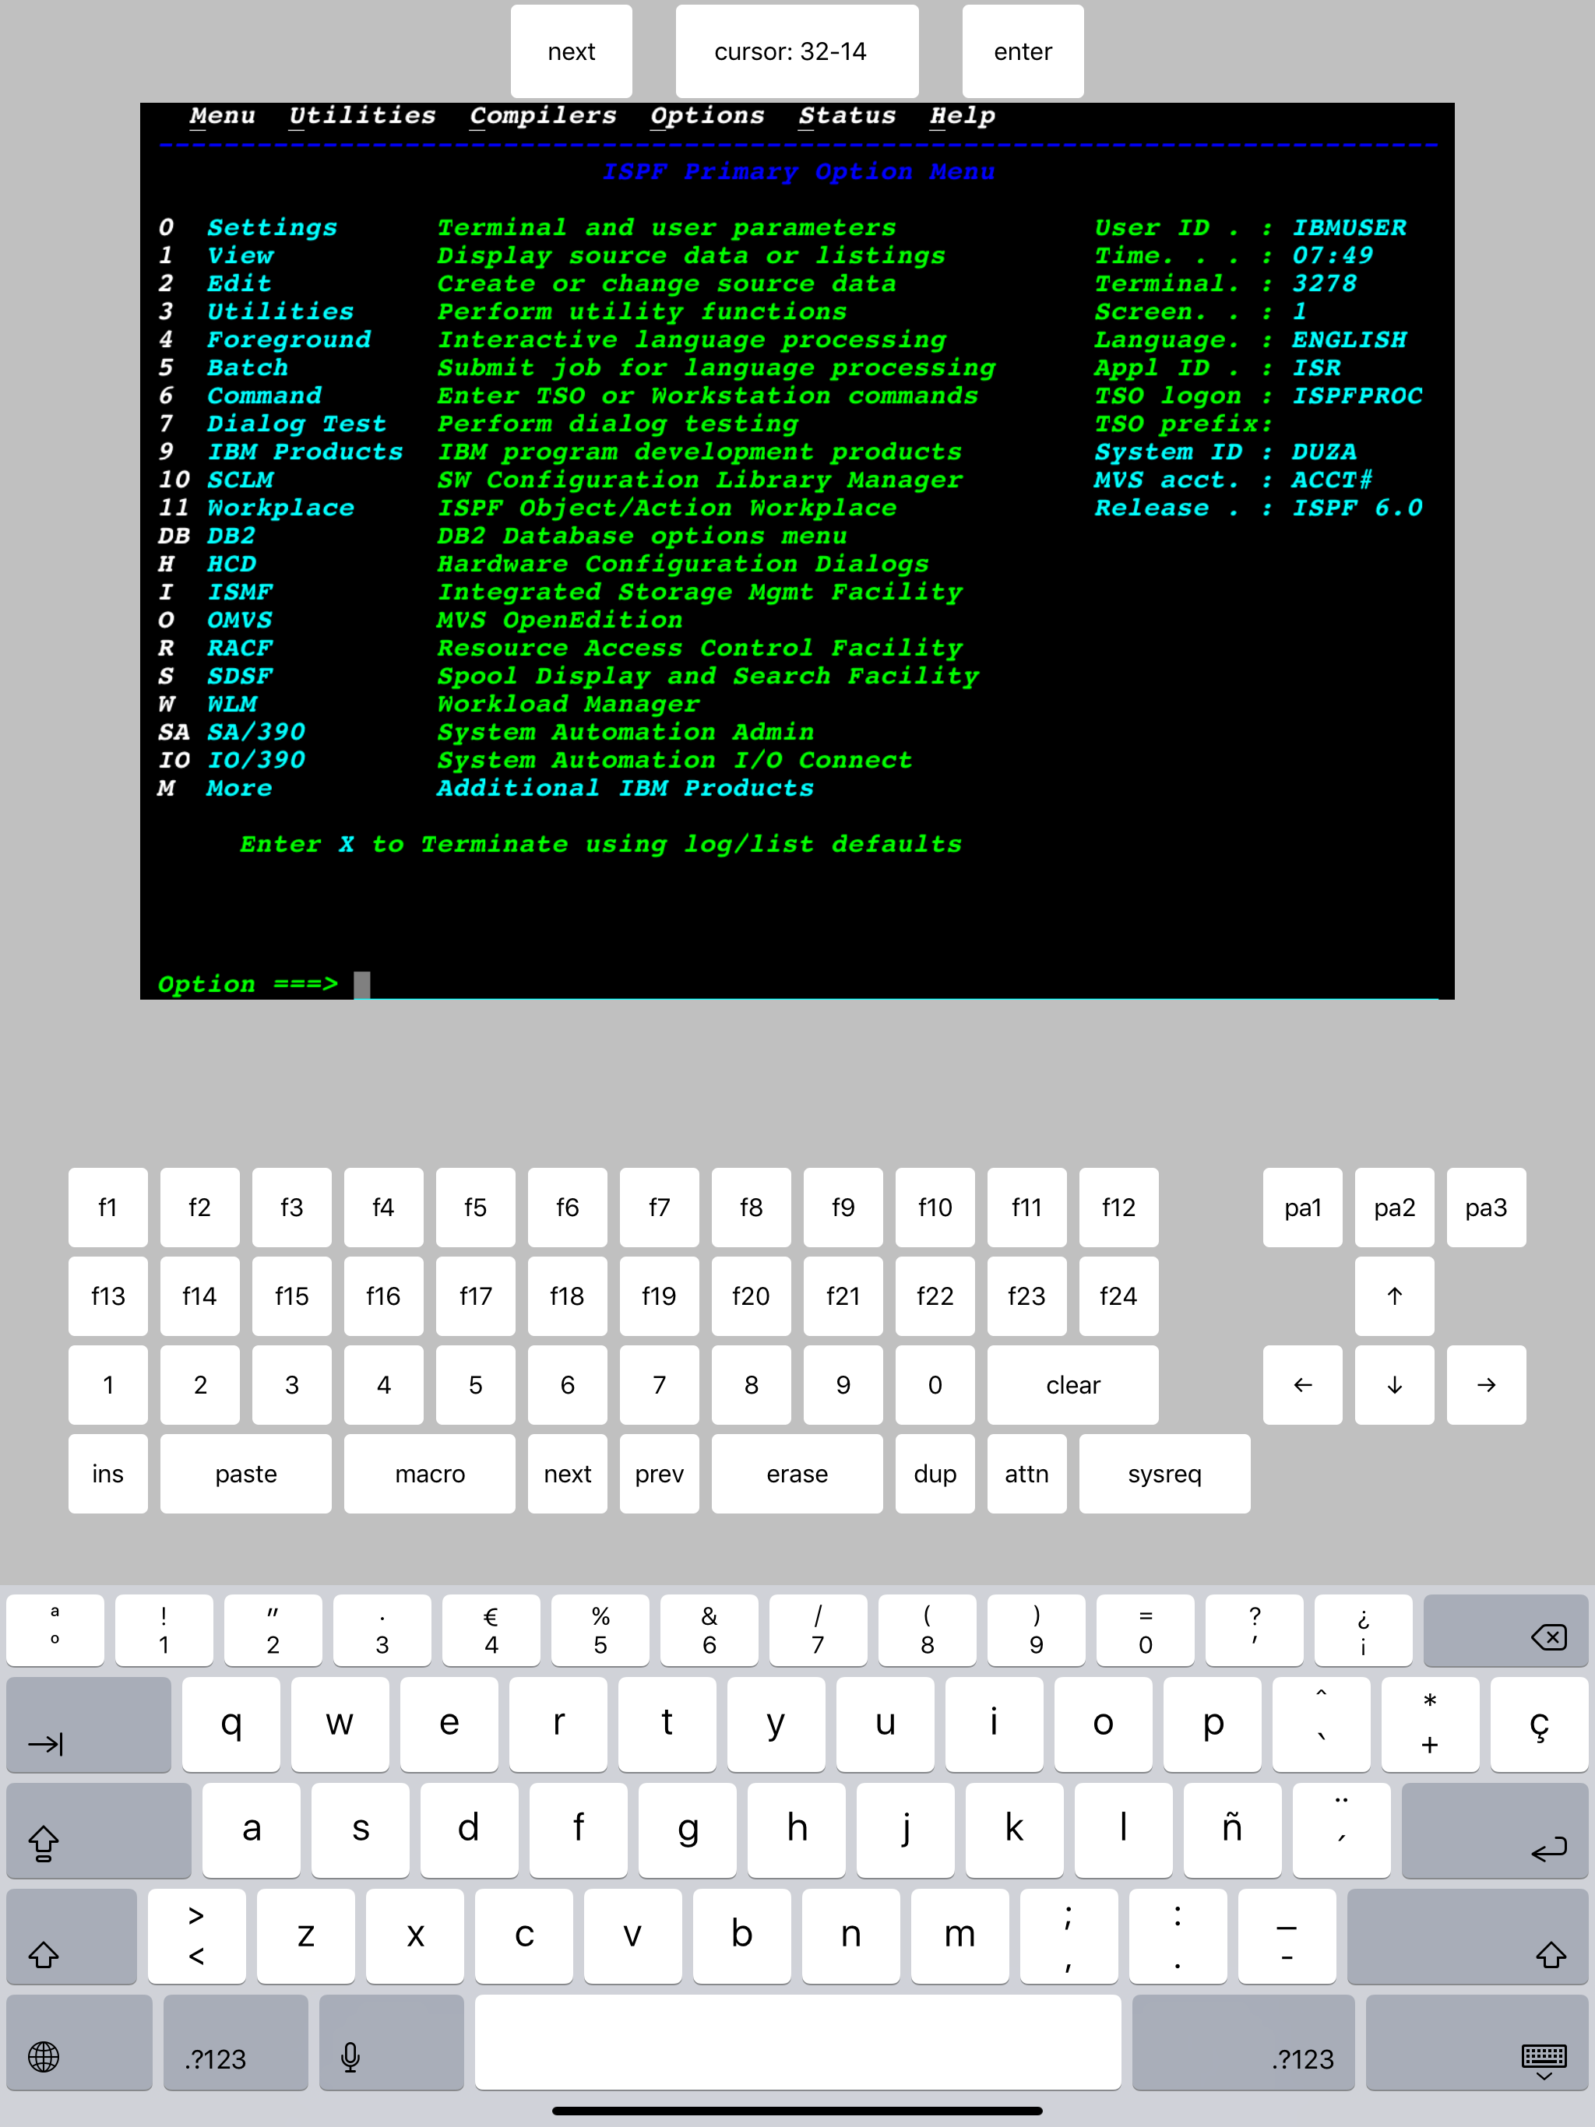Screen dimensions: 1595x2127
Task: Open the Menu pull-down in ISPF
Action: (222, 116)
